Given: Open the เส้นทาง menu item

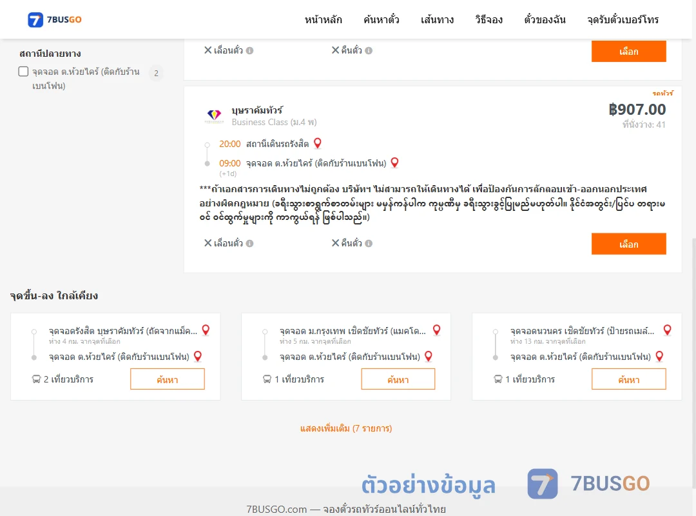Looking at the screenshot, I should tap(437, 19).
